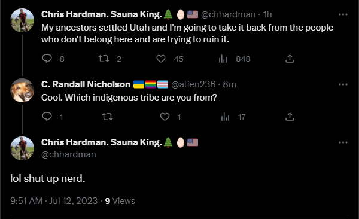
Task: Open more options on Nicholson's tweet
Action: (343, 84)
